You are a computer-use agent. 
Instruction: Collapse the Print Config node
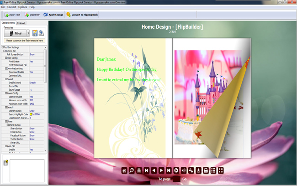tap(6, 58)
